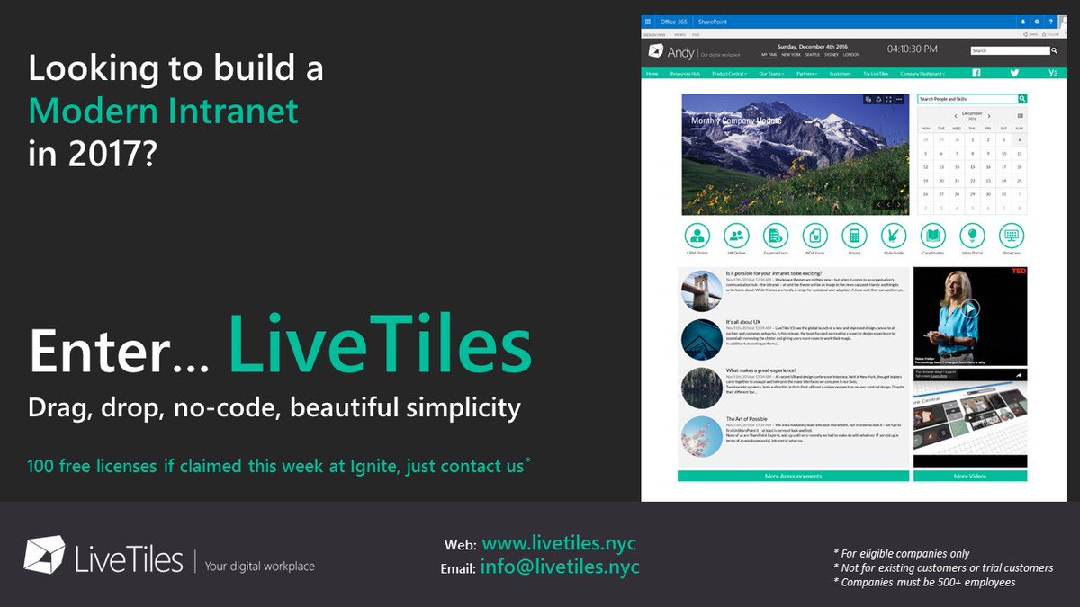The width and height of the screenshot is (1080, 607).
Task: Go to previous month in the calendar
Action: pyautogui.click(x=956, y=116)
